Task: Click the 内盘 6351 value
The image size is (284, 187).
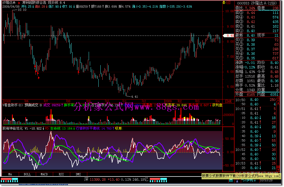Action: (274, 95)
